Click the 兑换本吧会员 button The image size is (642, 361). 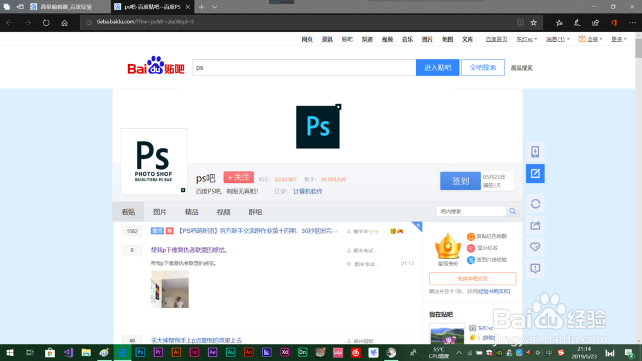[x=473, y=278]
